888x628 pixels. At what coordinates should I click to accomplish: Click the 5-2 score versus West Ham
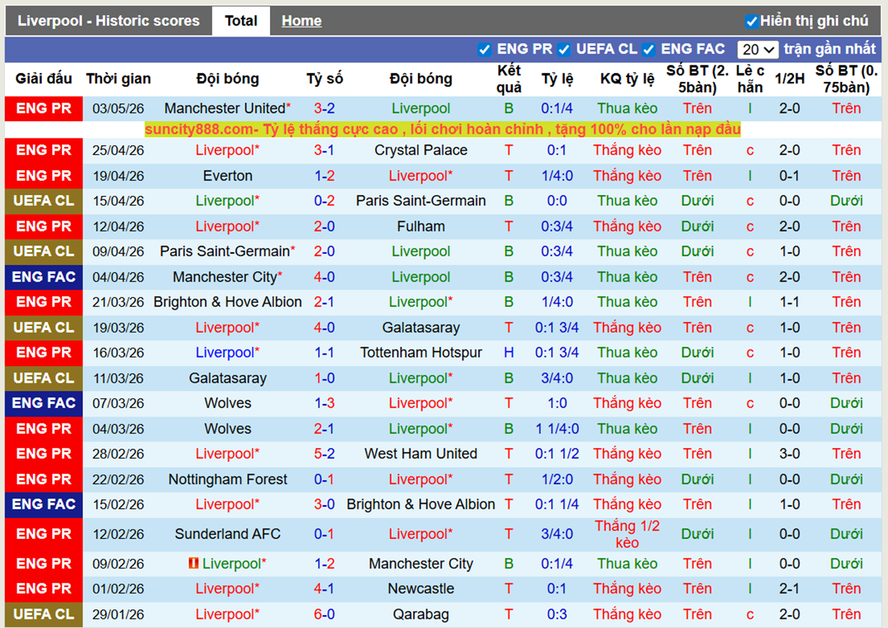pyautogui.click(x=324, y=454)
